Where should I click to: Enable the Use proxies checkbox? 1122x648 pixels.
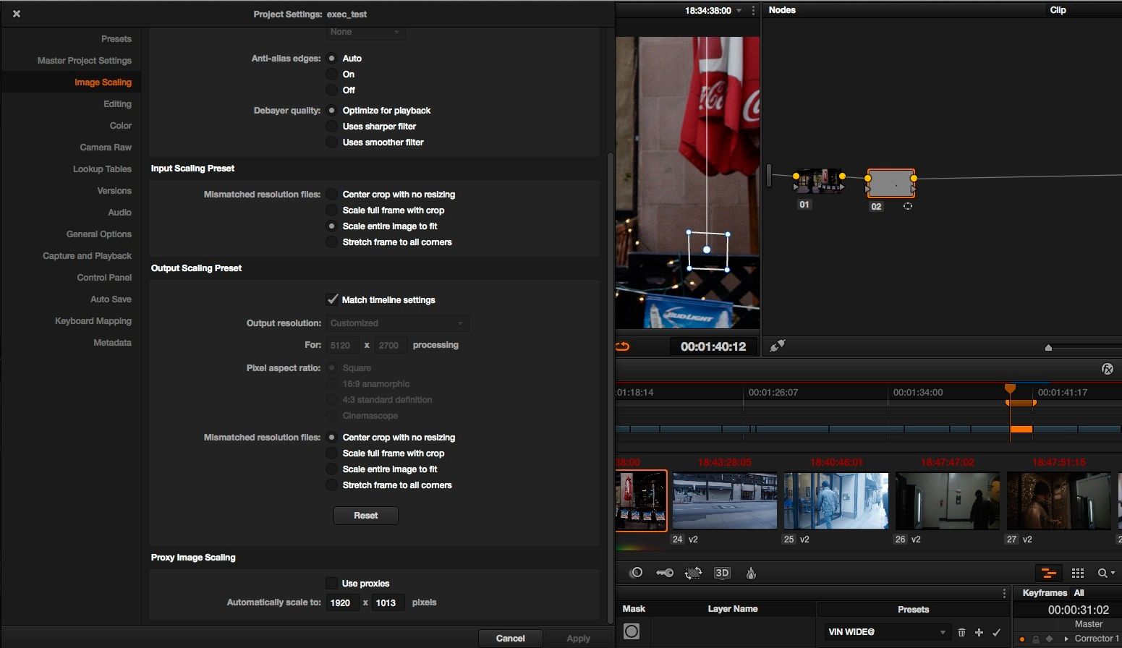[332, 583]
